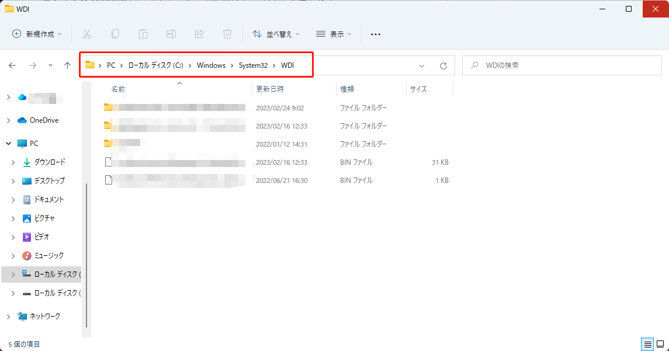Open the 並べ替え (Sort) dropdown
Viewport: 669px width, 351px height.
tap(275, 34)
